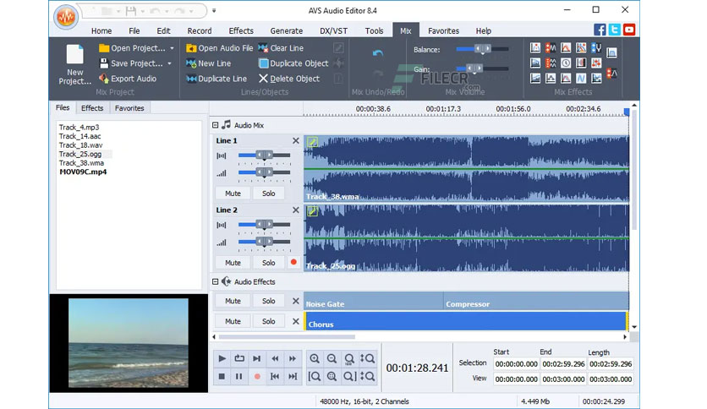Screen dimensions: 707x409
Task: Click the rewind button
Action: point(275,358)
